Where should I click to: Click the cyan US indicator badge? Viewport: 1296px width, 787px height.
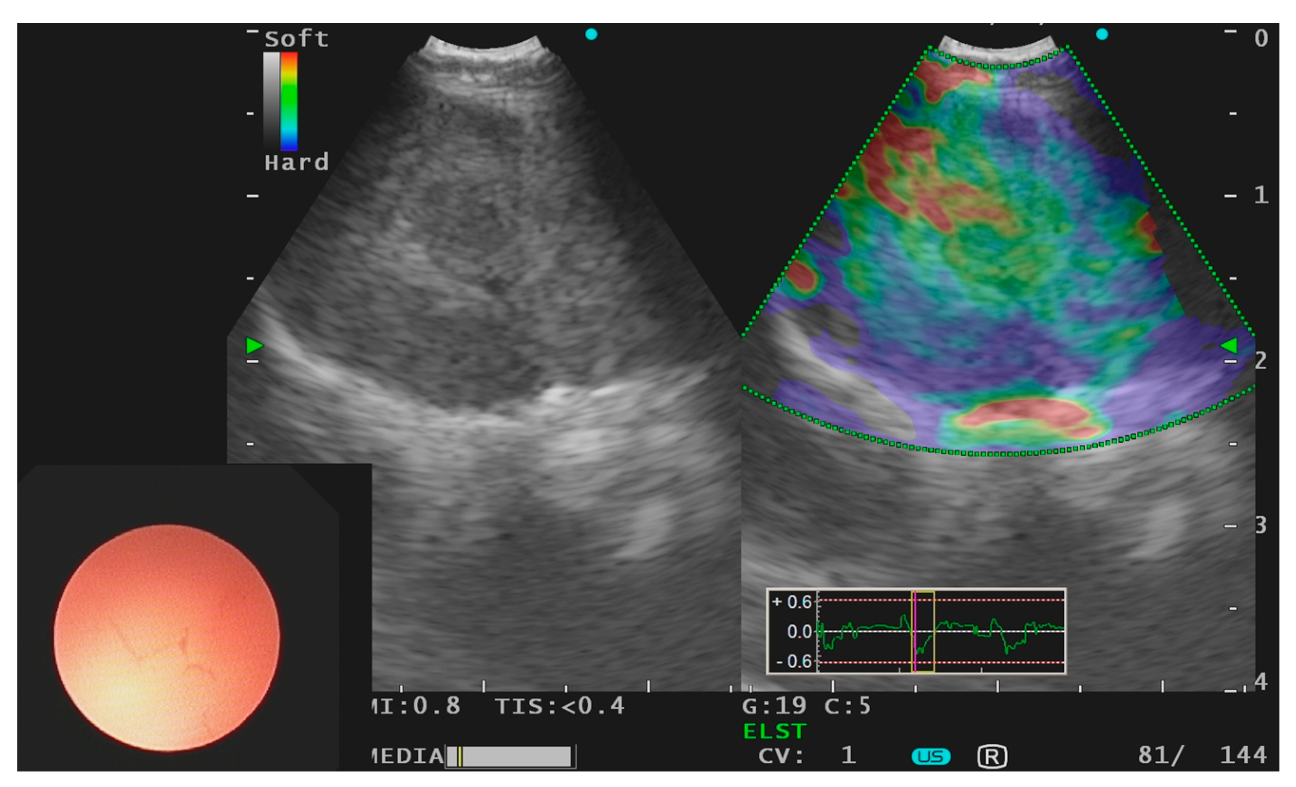click(x=930, y=757)
